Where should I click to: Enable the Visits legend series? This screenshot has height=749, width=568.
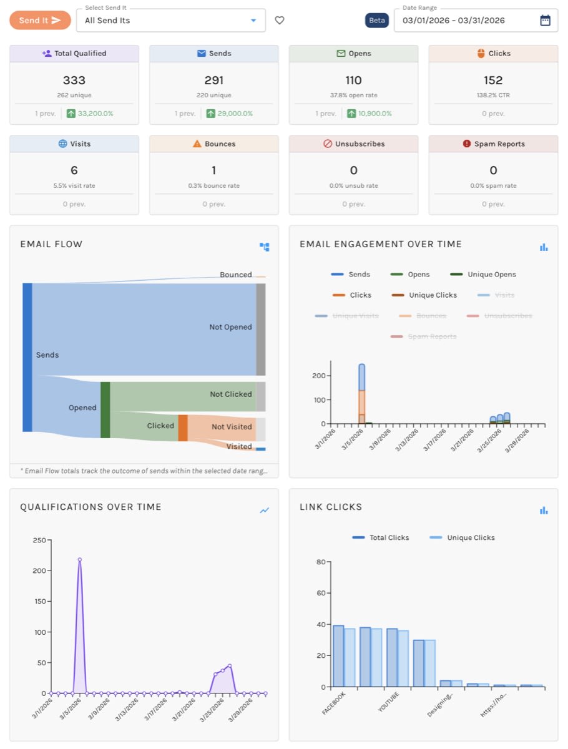point(497,295)
